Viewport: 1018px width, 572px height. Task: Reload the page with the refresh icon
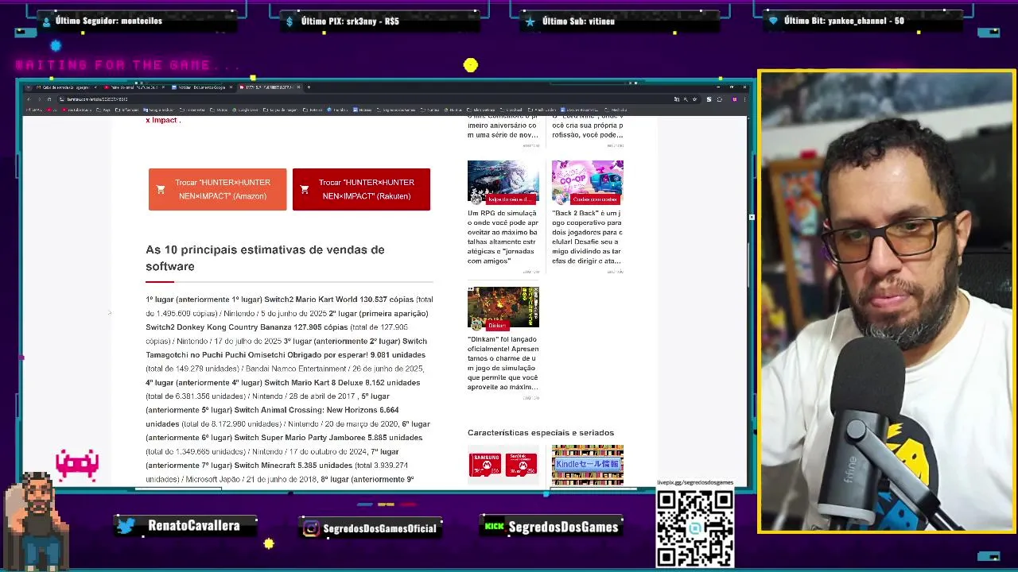coord(49,99)
